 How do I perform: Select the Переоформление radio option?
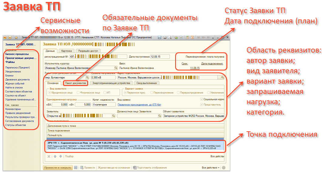pyautogui.click(x=152, y=92)
